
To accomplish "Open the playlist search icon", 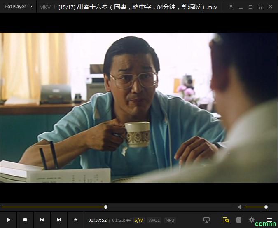I will click(x=226, y=220).
